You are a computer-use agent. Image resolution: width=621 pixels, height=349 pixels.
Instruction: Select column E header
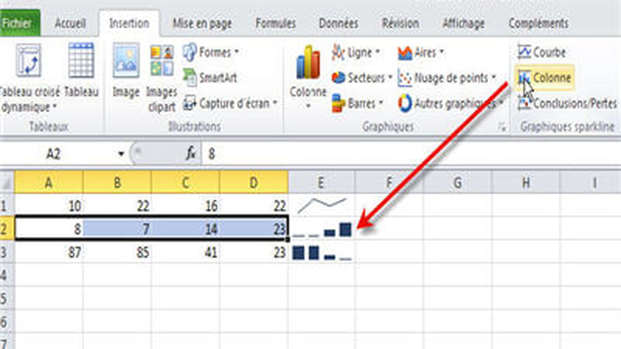[321, 182]
